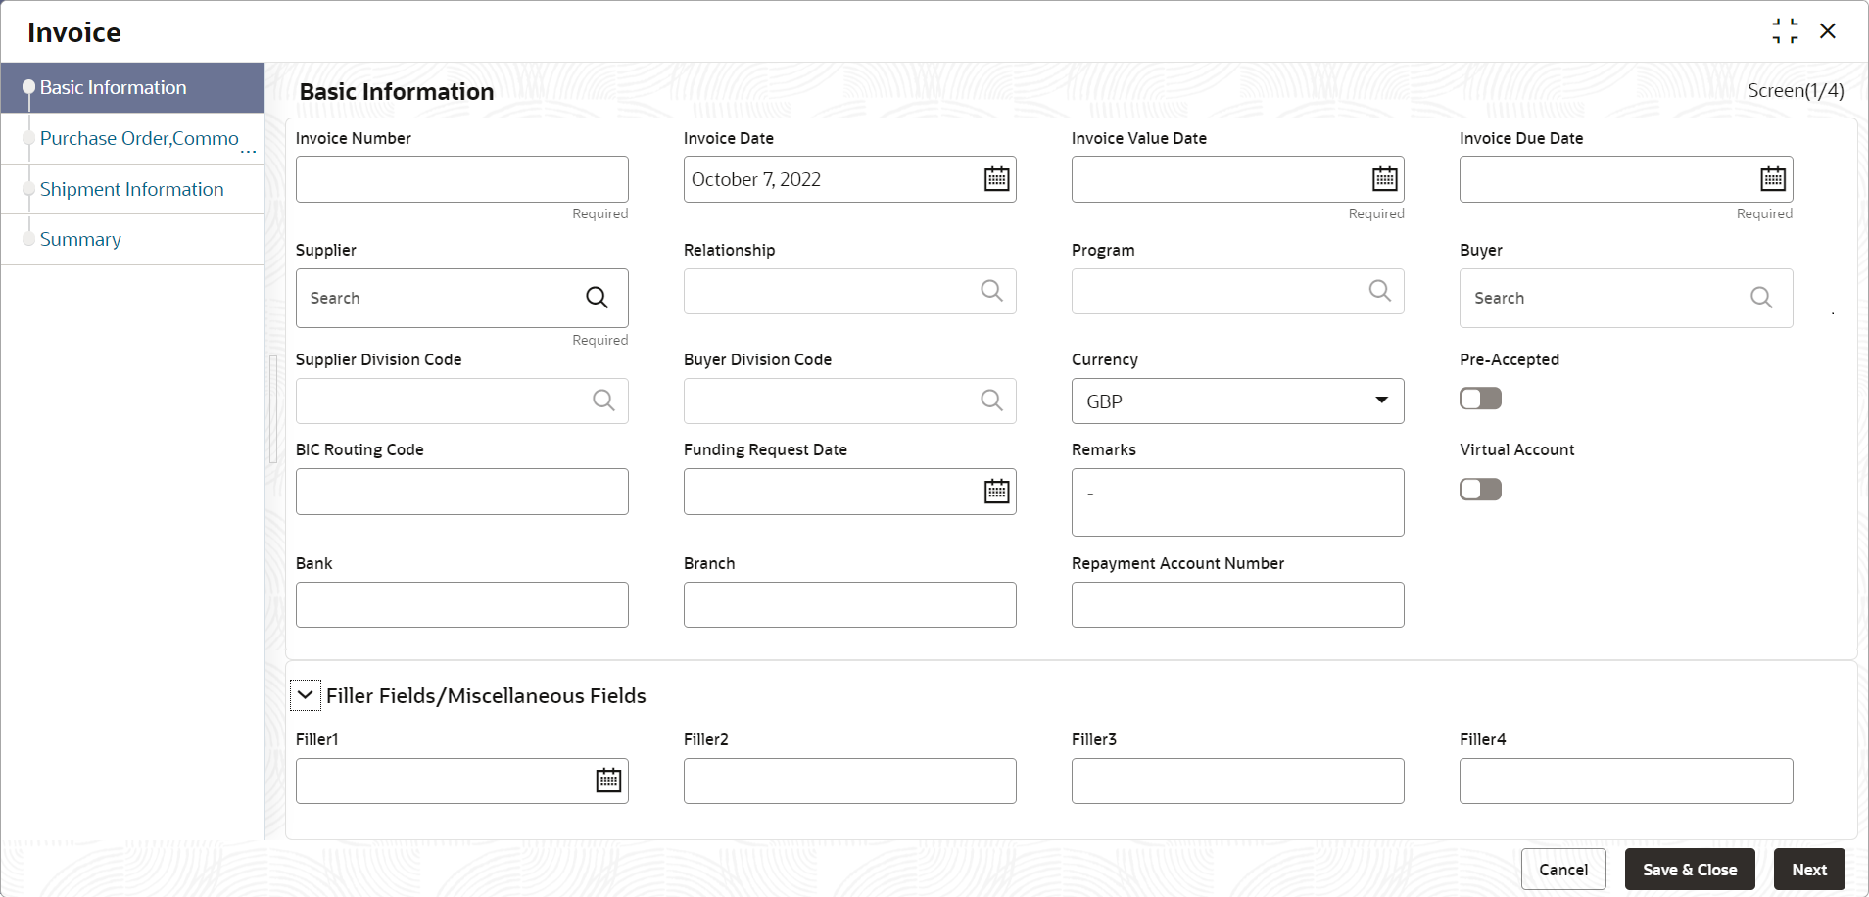Viewport: 1869px width, 897px height.
Task: Click the Cancel button
Action: (1563, 870)
